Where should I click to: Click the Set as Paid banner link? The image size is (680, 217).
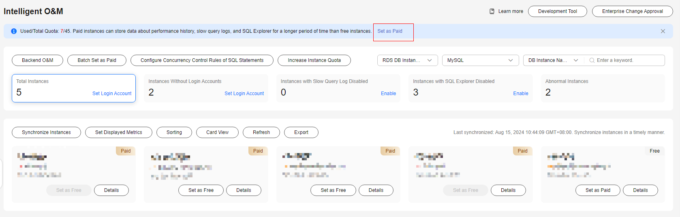pyautogui.click(x=390, y=31)
